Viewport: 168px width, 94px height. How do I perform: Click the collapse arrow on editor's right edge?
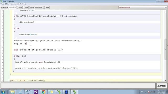[x=167, y=46]
